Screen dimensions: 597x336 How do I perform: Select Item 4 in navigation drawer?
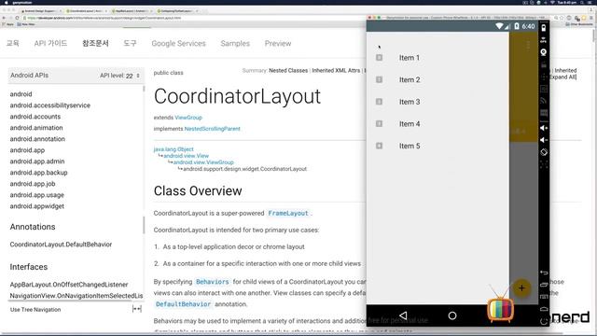click(437, 124)
